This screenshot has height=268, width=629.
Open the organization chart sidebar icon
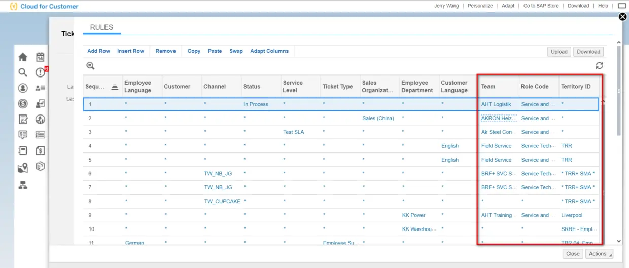(23, 185)
